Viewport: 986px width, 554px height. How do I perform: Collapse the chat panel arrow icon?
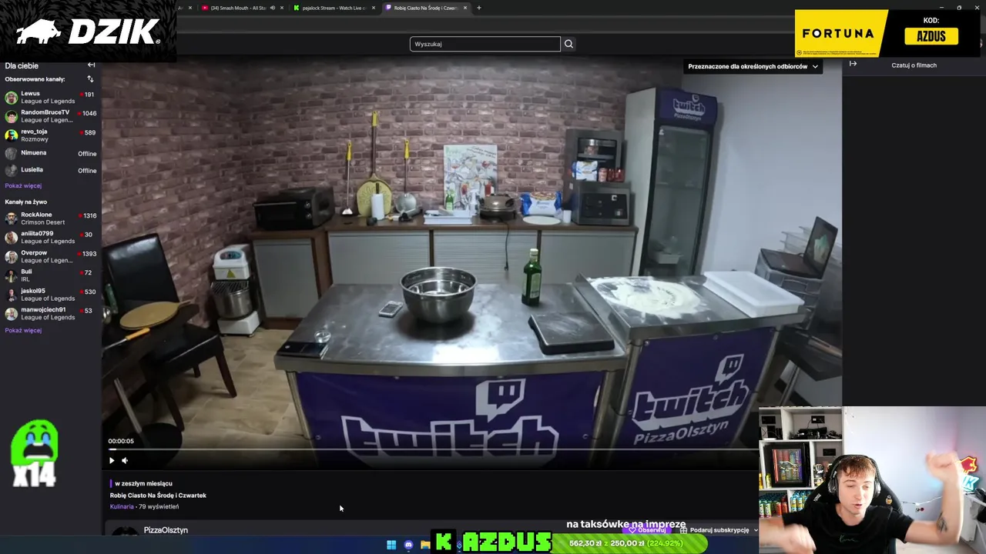853,64
